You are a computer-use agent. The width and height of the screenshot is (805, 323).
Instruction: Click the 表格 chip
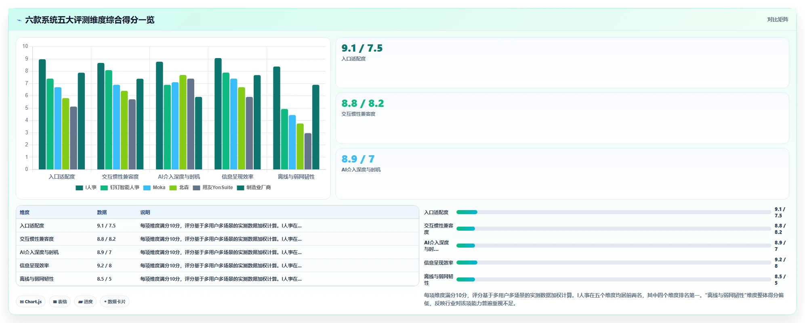(x=60, y=302)
